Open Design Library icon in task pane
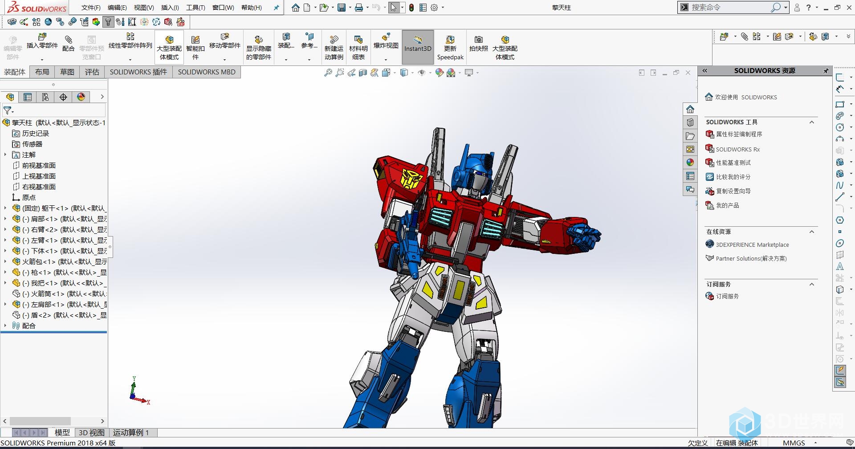 [x=690, y=122]
